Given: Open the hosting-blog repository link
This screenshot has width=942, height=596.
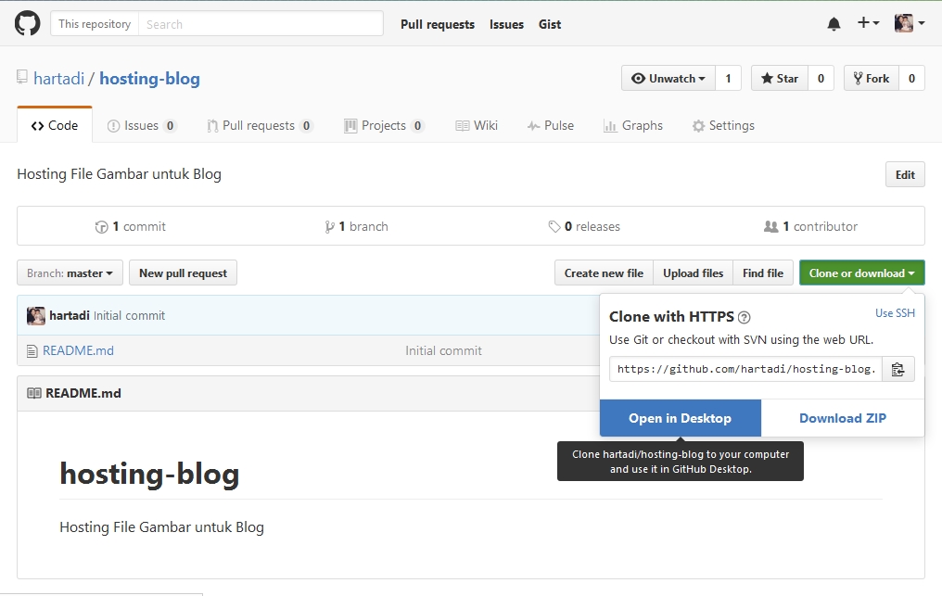Looking at the screenshot, I should pos(149,79).
